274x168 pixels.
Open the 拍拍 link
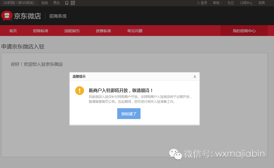tap(45, 3)
